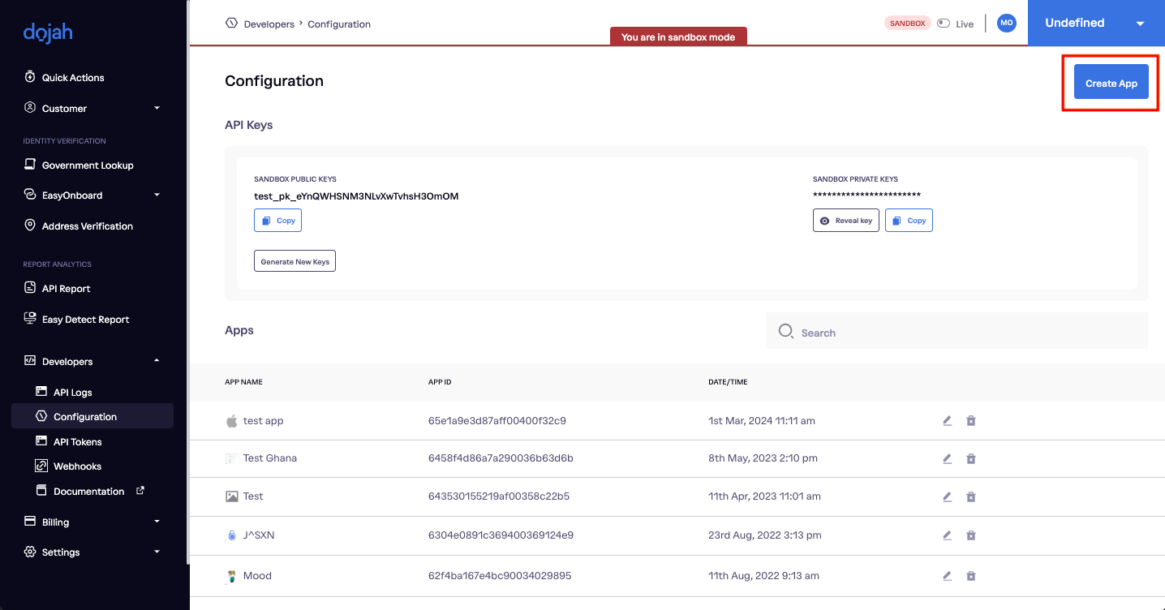Click the API Report sidebar icon
The height and width of the screenshot is (610, 1165).
30,288
